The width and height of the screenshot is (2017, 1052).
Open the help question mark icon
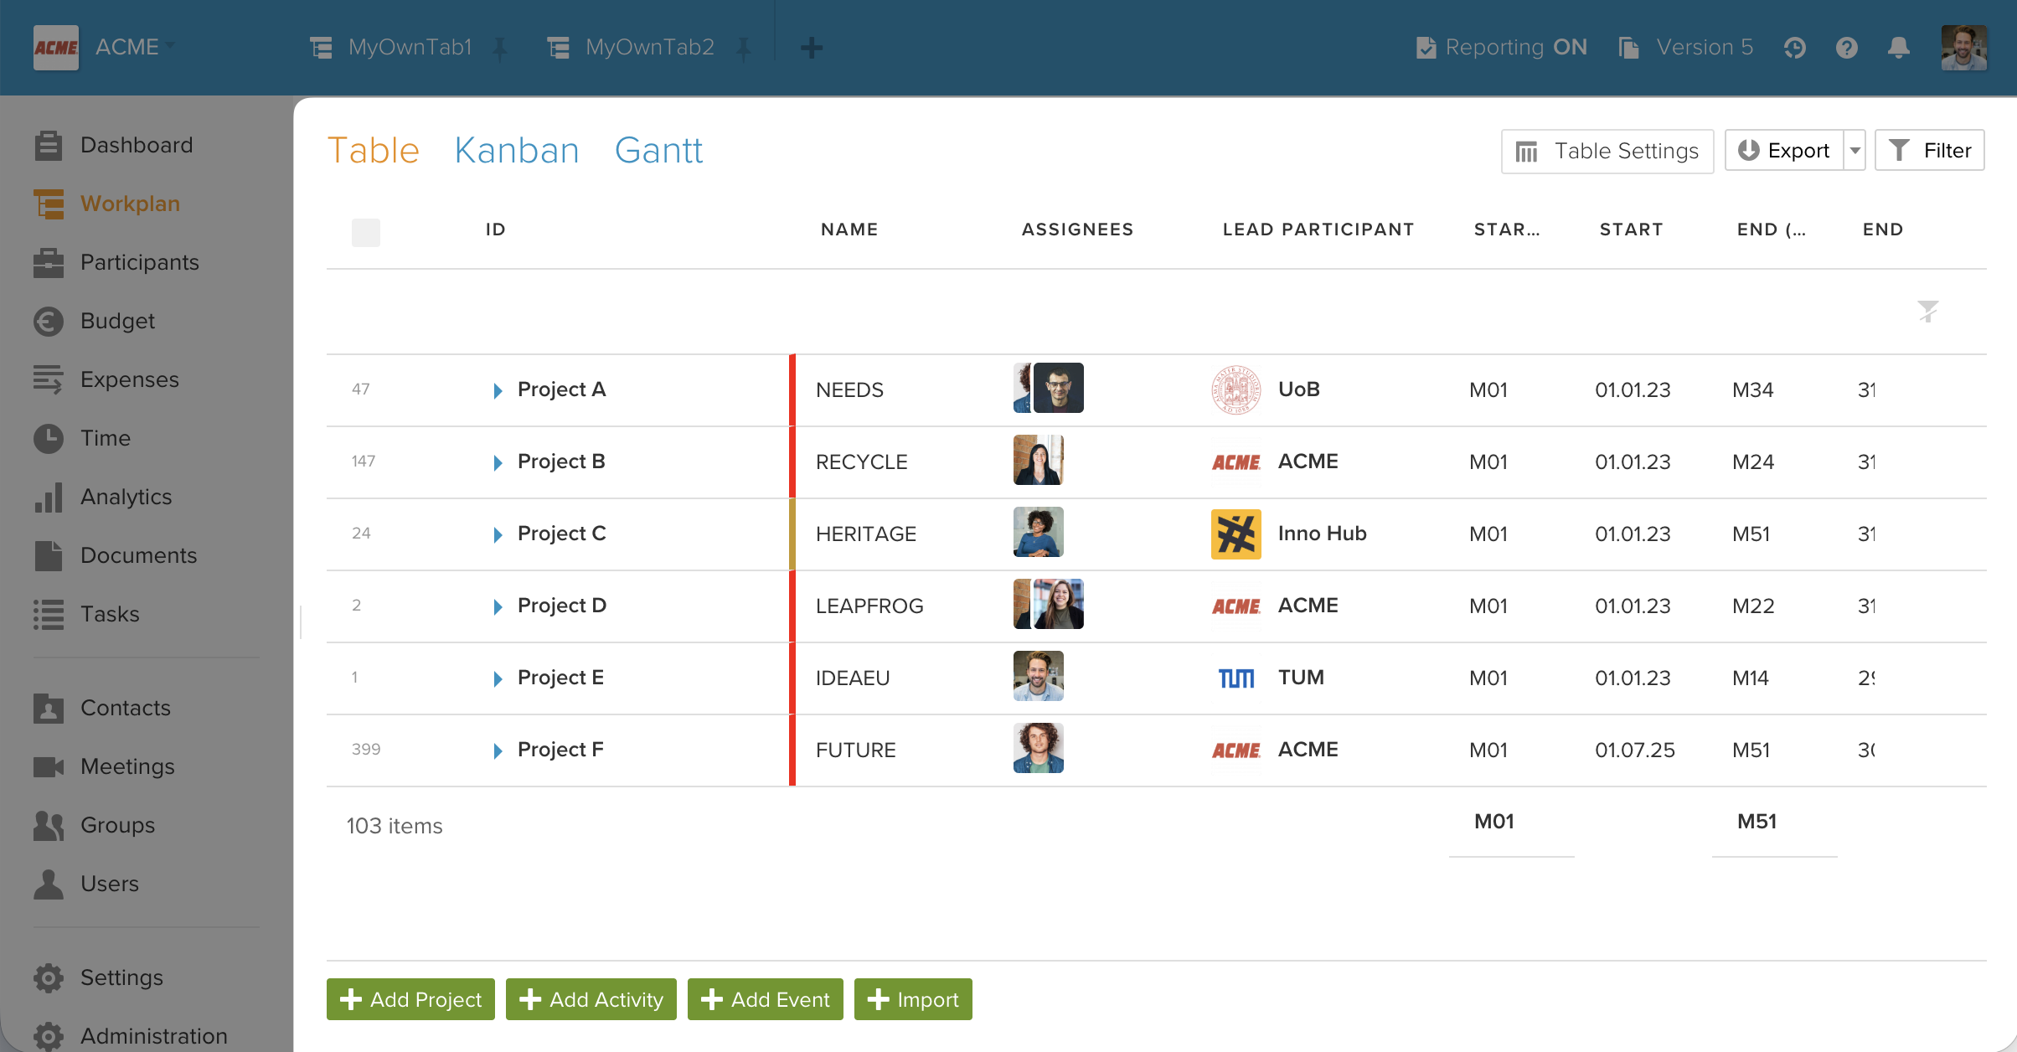pyautogui.click(x=1846, y=48)
